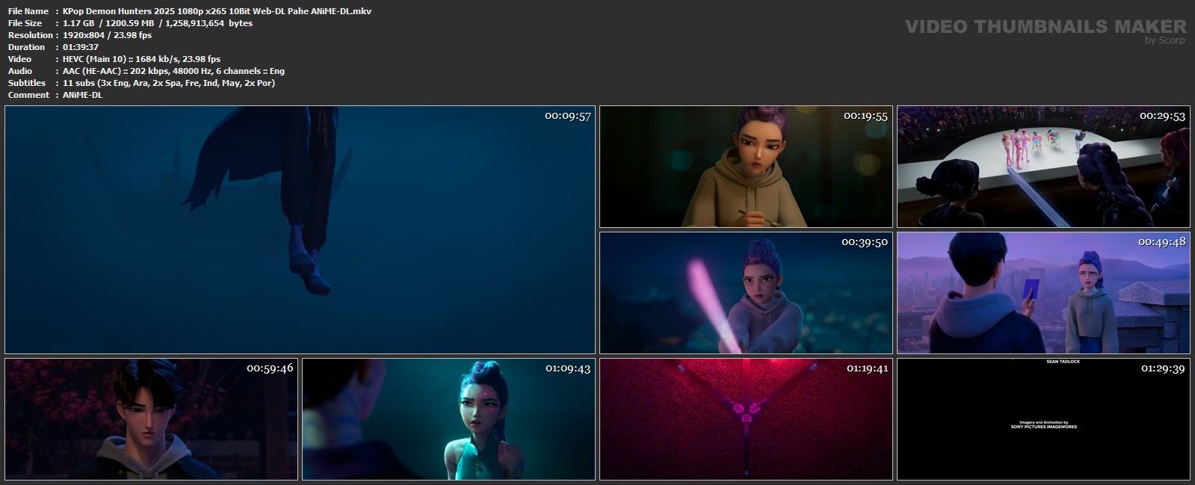Open the large thumbnail at 00:09:57
1195x485 pixels.
click(300, 229)
